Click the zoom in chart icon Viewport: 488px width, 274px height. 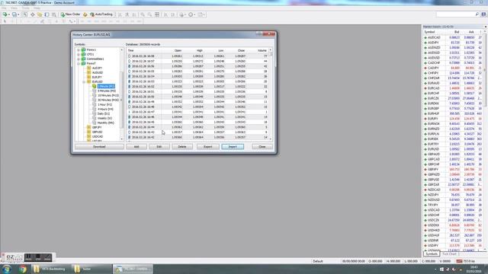(x=143, y=14)
